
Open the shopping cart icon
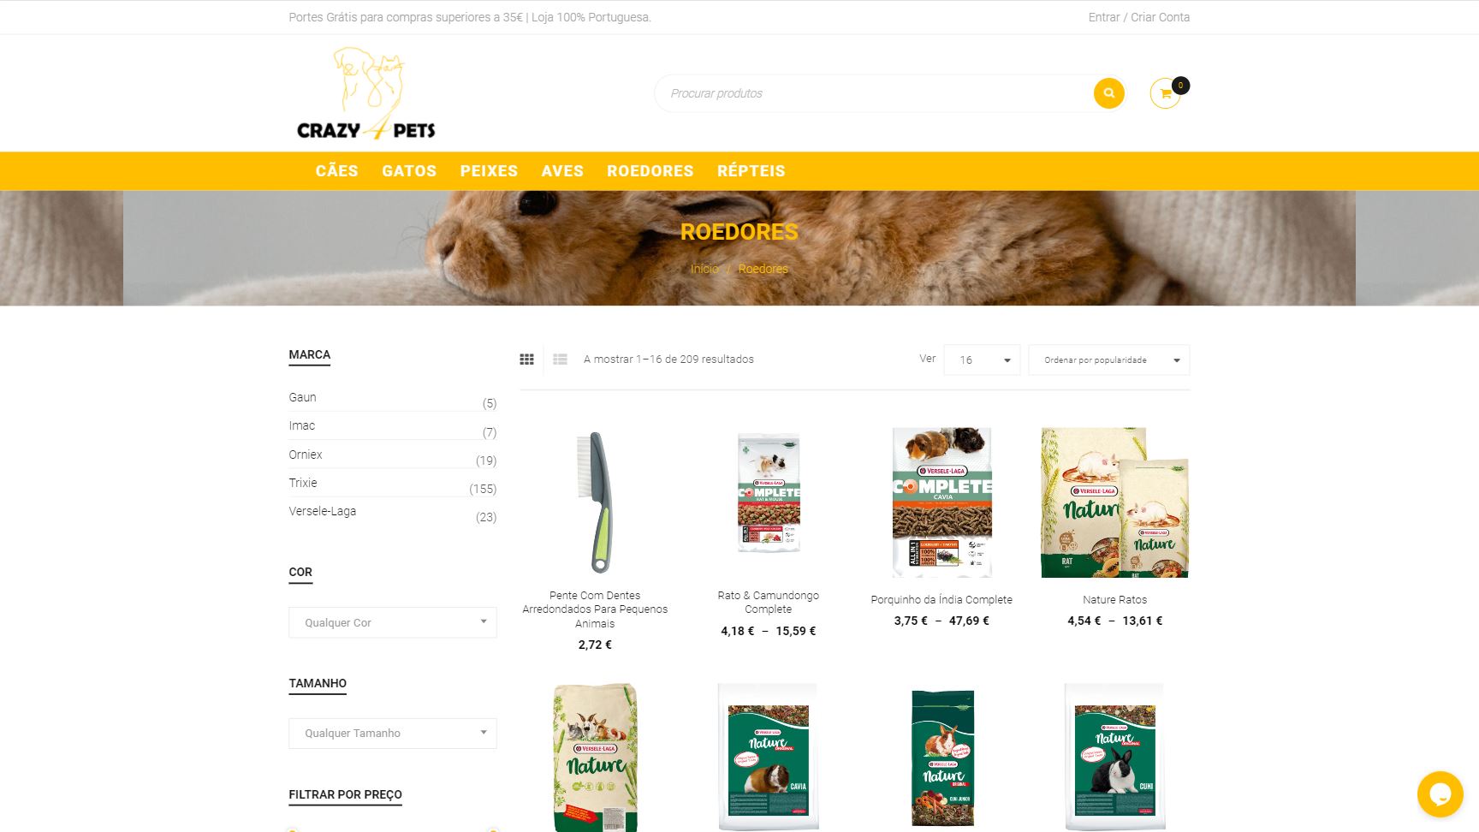[1166, 93]
